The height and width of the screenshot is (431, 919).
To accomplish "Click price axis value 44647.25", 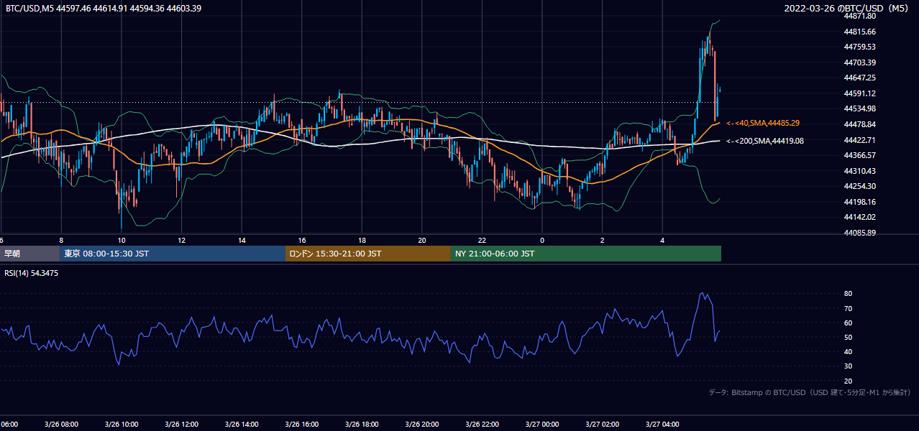I will (860, 78).
